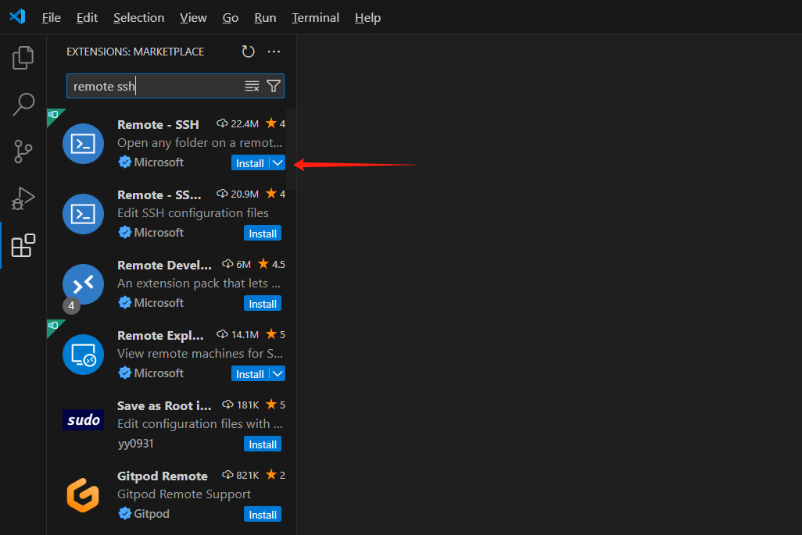This screenshot has height=535, width=802.
Task: Open Views and More Actions ellipsis
Action: 274,52
